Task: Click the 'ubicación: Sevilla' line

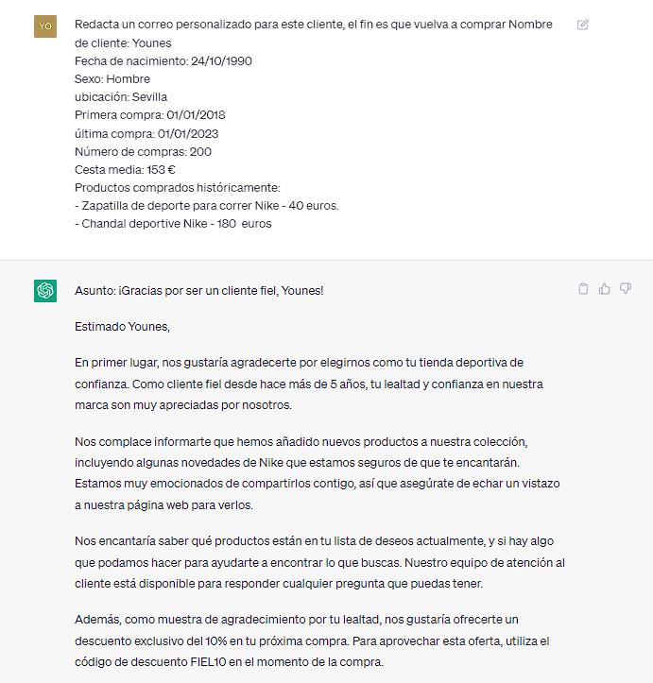Action: point(121,96)
